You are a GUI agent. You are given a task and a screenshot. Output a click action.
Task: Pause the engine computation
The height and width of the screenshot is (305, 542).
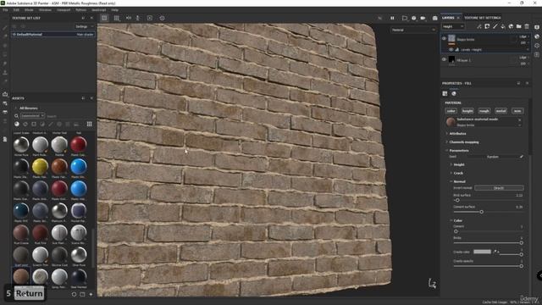(392, 18)
